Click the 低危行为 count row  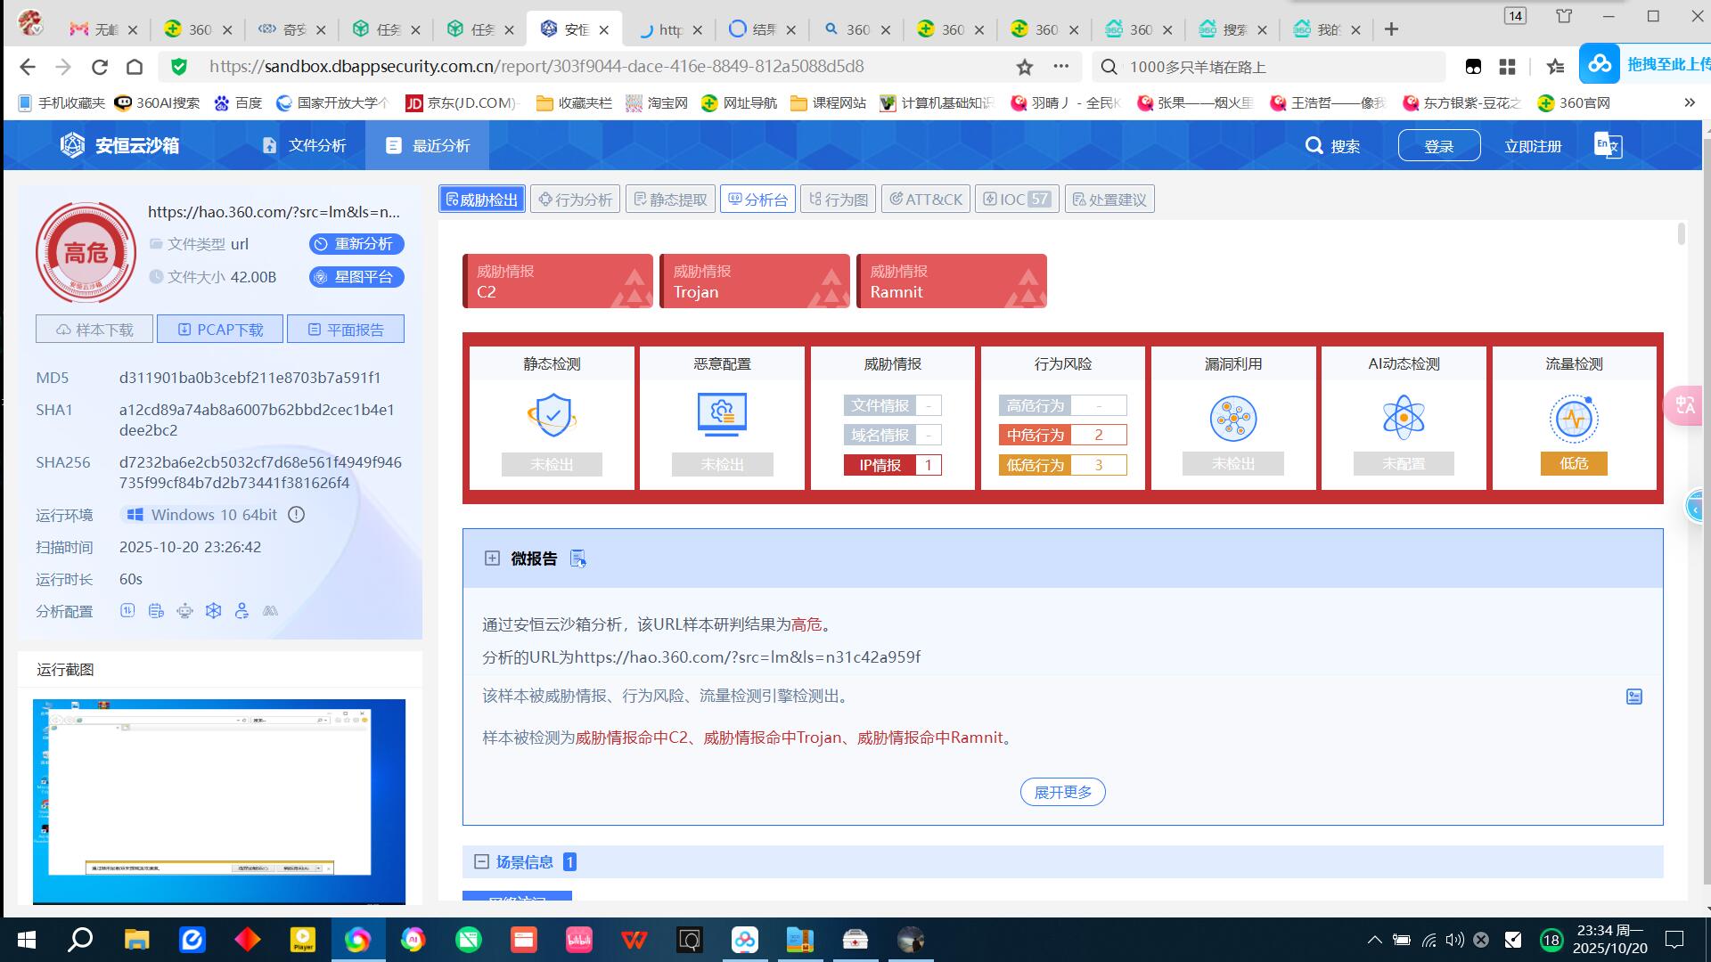[x=1062, y=465]
